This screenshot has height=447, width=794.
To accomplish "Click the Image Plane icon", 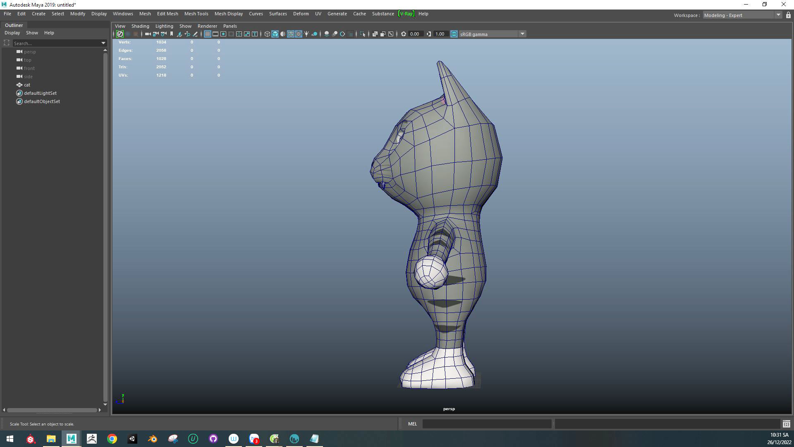I will [x=179, y=34].
